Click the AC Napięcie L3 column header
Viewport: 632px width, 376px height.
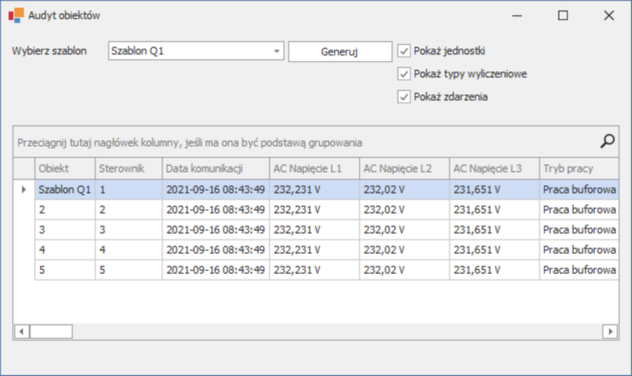pos(495,169)
